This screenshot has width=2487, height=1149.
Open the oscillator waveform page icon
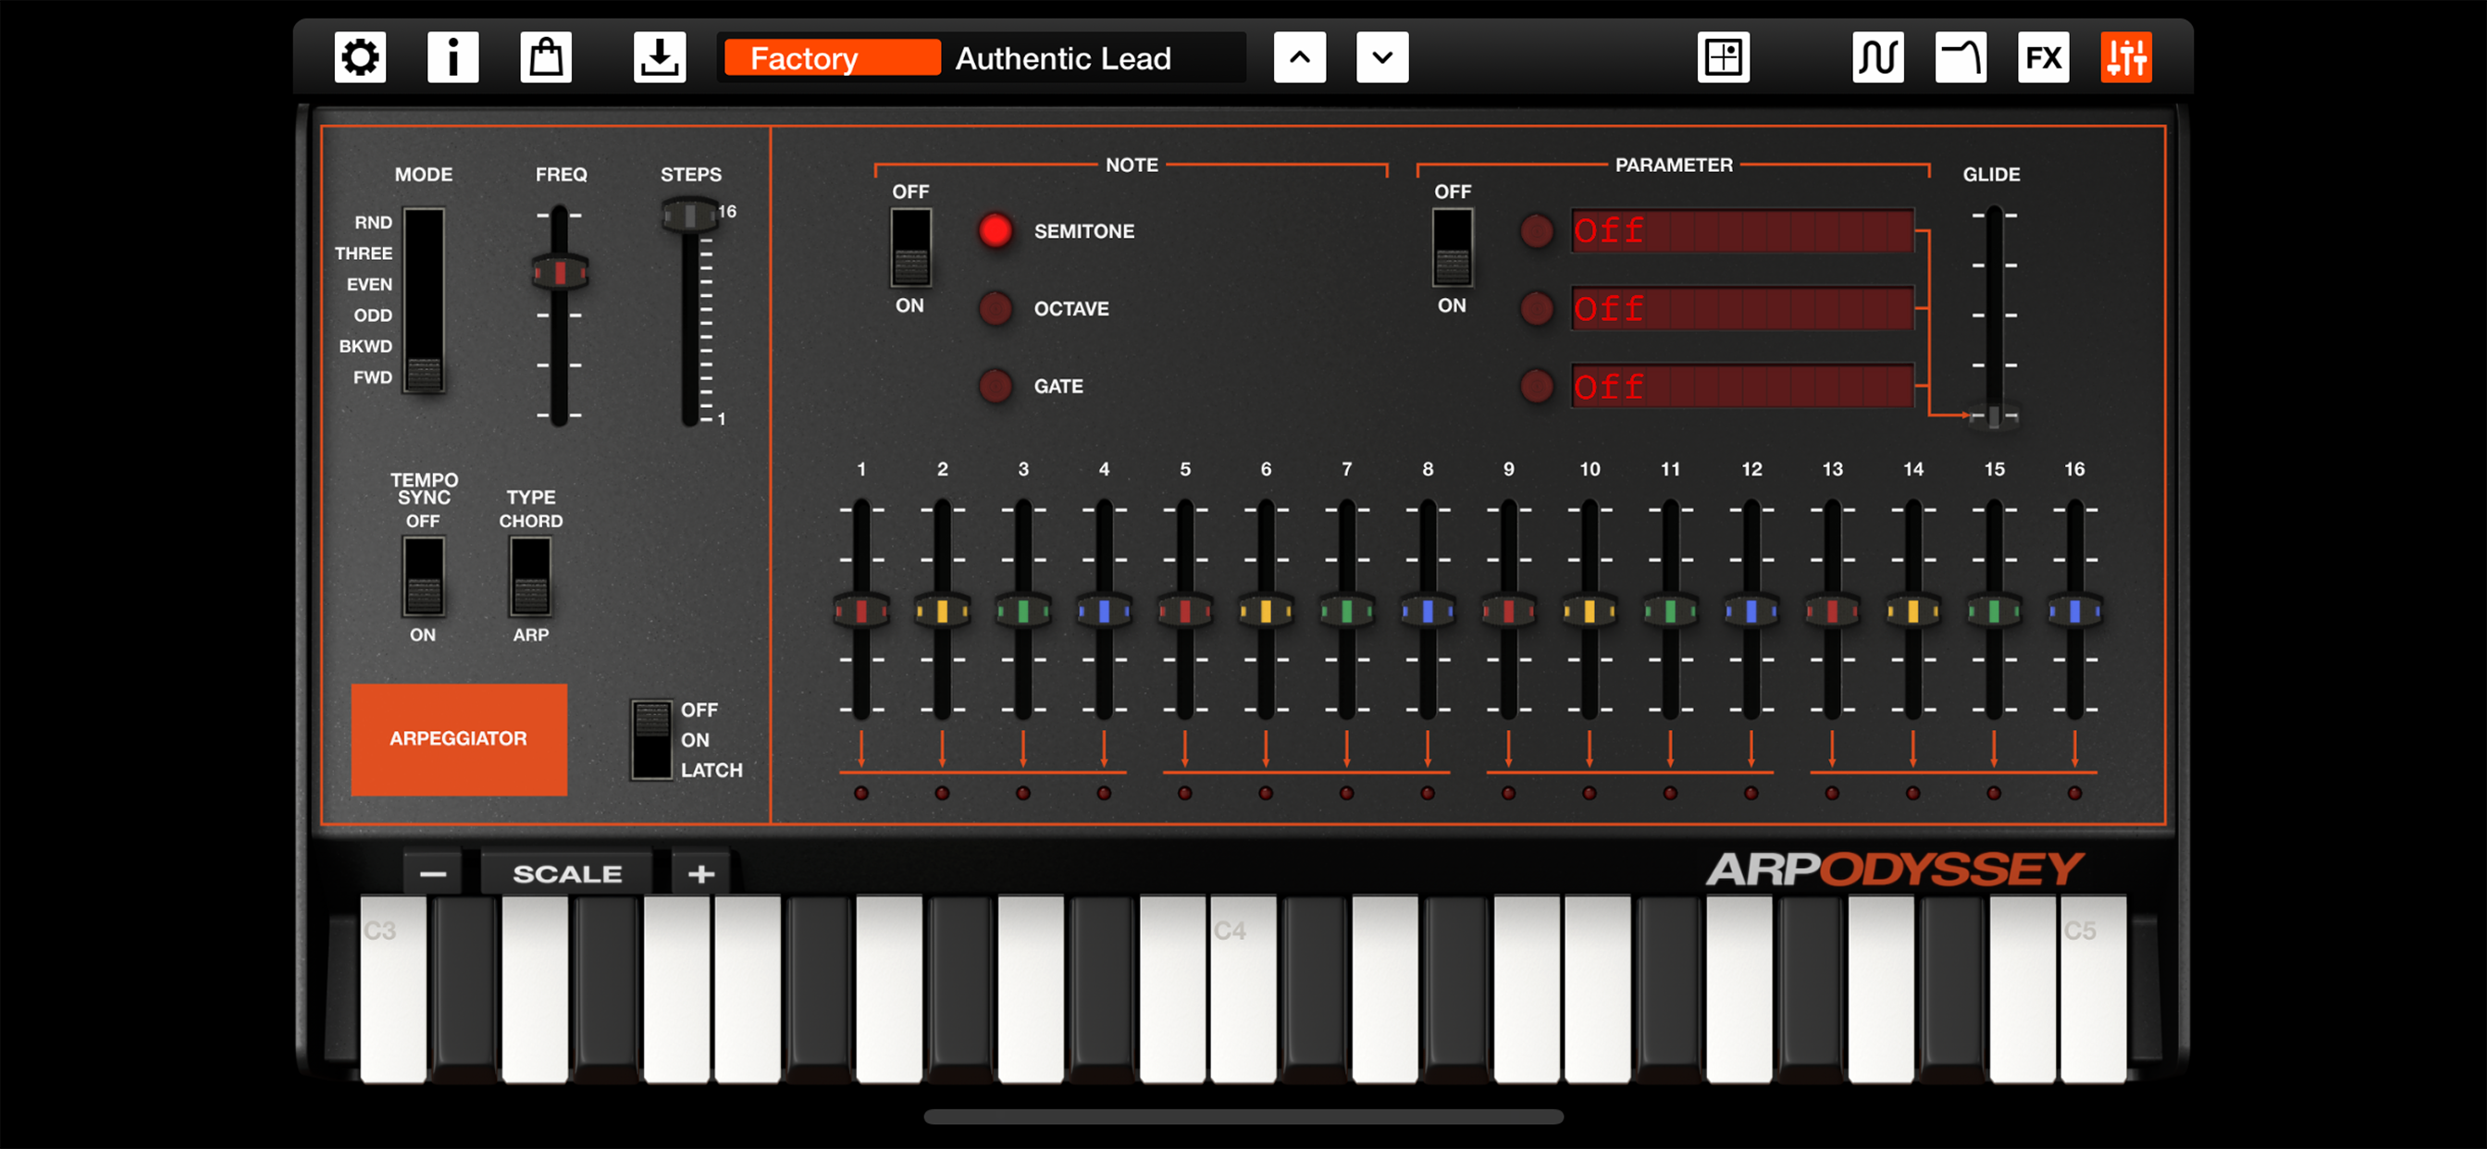(1878, 58)
